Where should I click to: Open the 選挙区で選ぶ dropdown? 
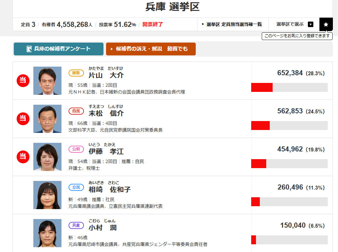[x=294, y=24]
